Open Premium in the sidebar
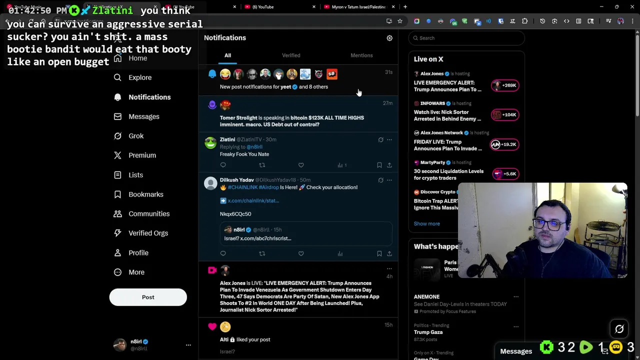This screenshot has height=360, width=640. click(x=135, y=155)
